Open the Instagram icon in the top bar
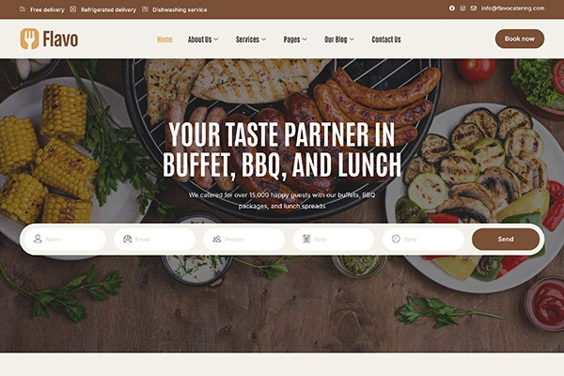Viewport: 564px width, 376px height. click(462, 8)
